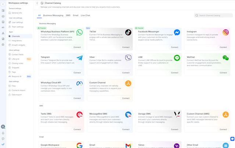Open Lifecycle settings in sidebar

click(x=20, y=59)
